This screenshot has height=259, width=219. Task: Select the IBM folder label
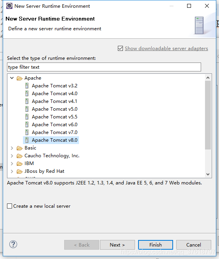29,163
